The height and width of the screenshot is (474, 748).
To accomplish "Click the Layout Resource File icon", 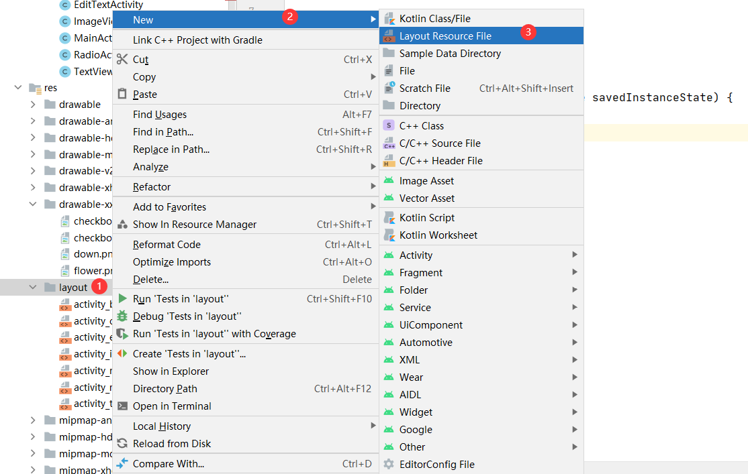I will tap(389, 36).
